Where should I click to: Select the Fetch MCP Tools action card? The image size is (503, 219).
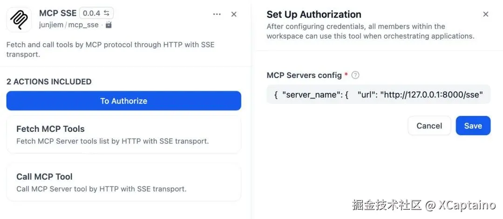coord(123,135)
